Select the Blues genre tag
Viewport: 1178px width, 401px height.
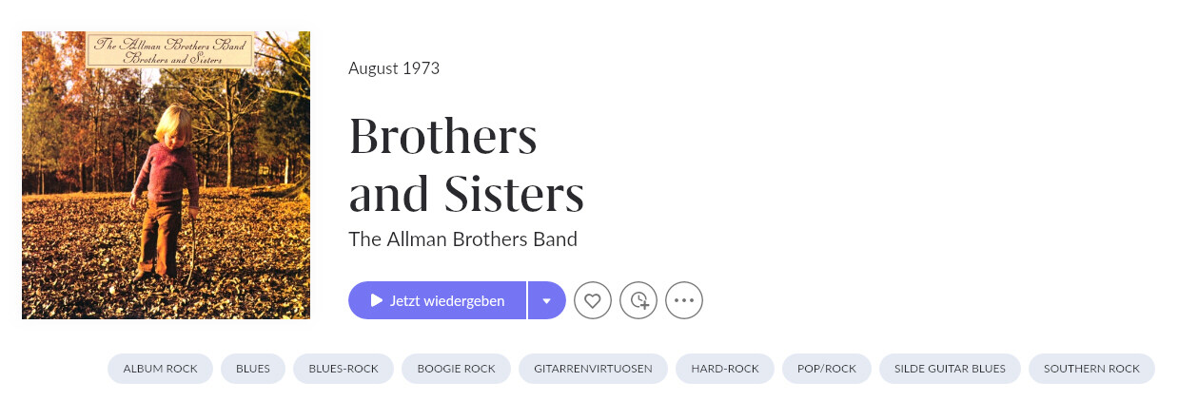(x=253, y=369)
